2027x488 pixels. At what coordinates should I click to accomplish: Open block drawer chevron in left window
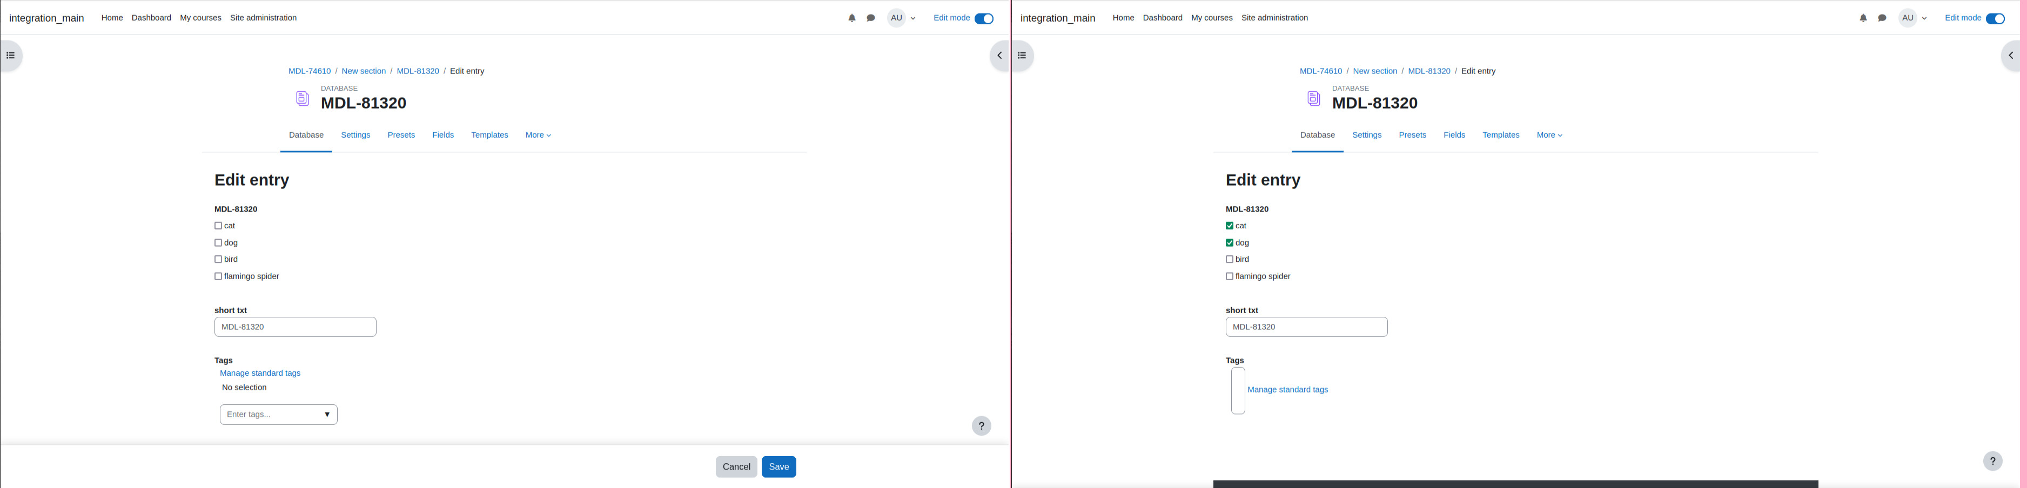[999, 56]
